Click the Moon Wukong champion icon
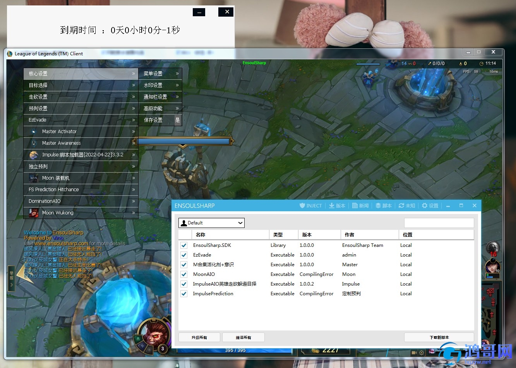Viewport: 516px width, 368px height. 34,213
